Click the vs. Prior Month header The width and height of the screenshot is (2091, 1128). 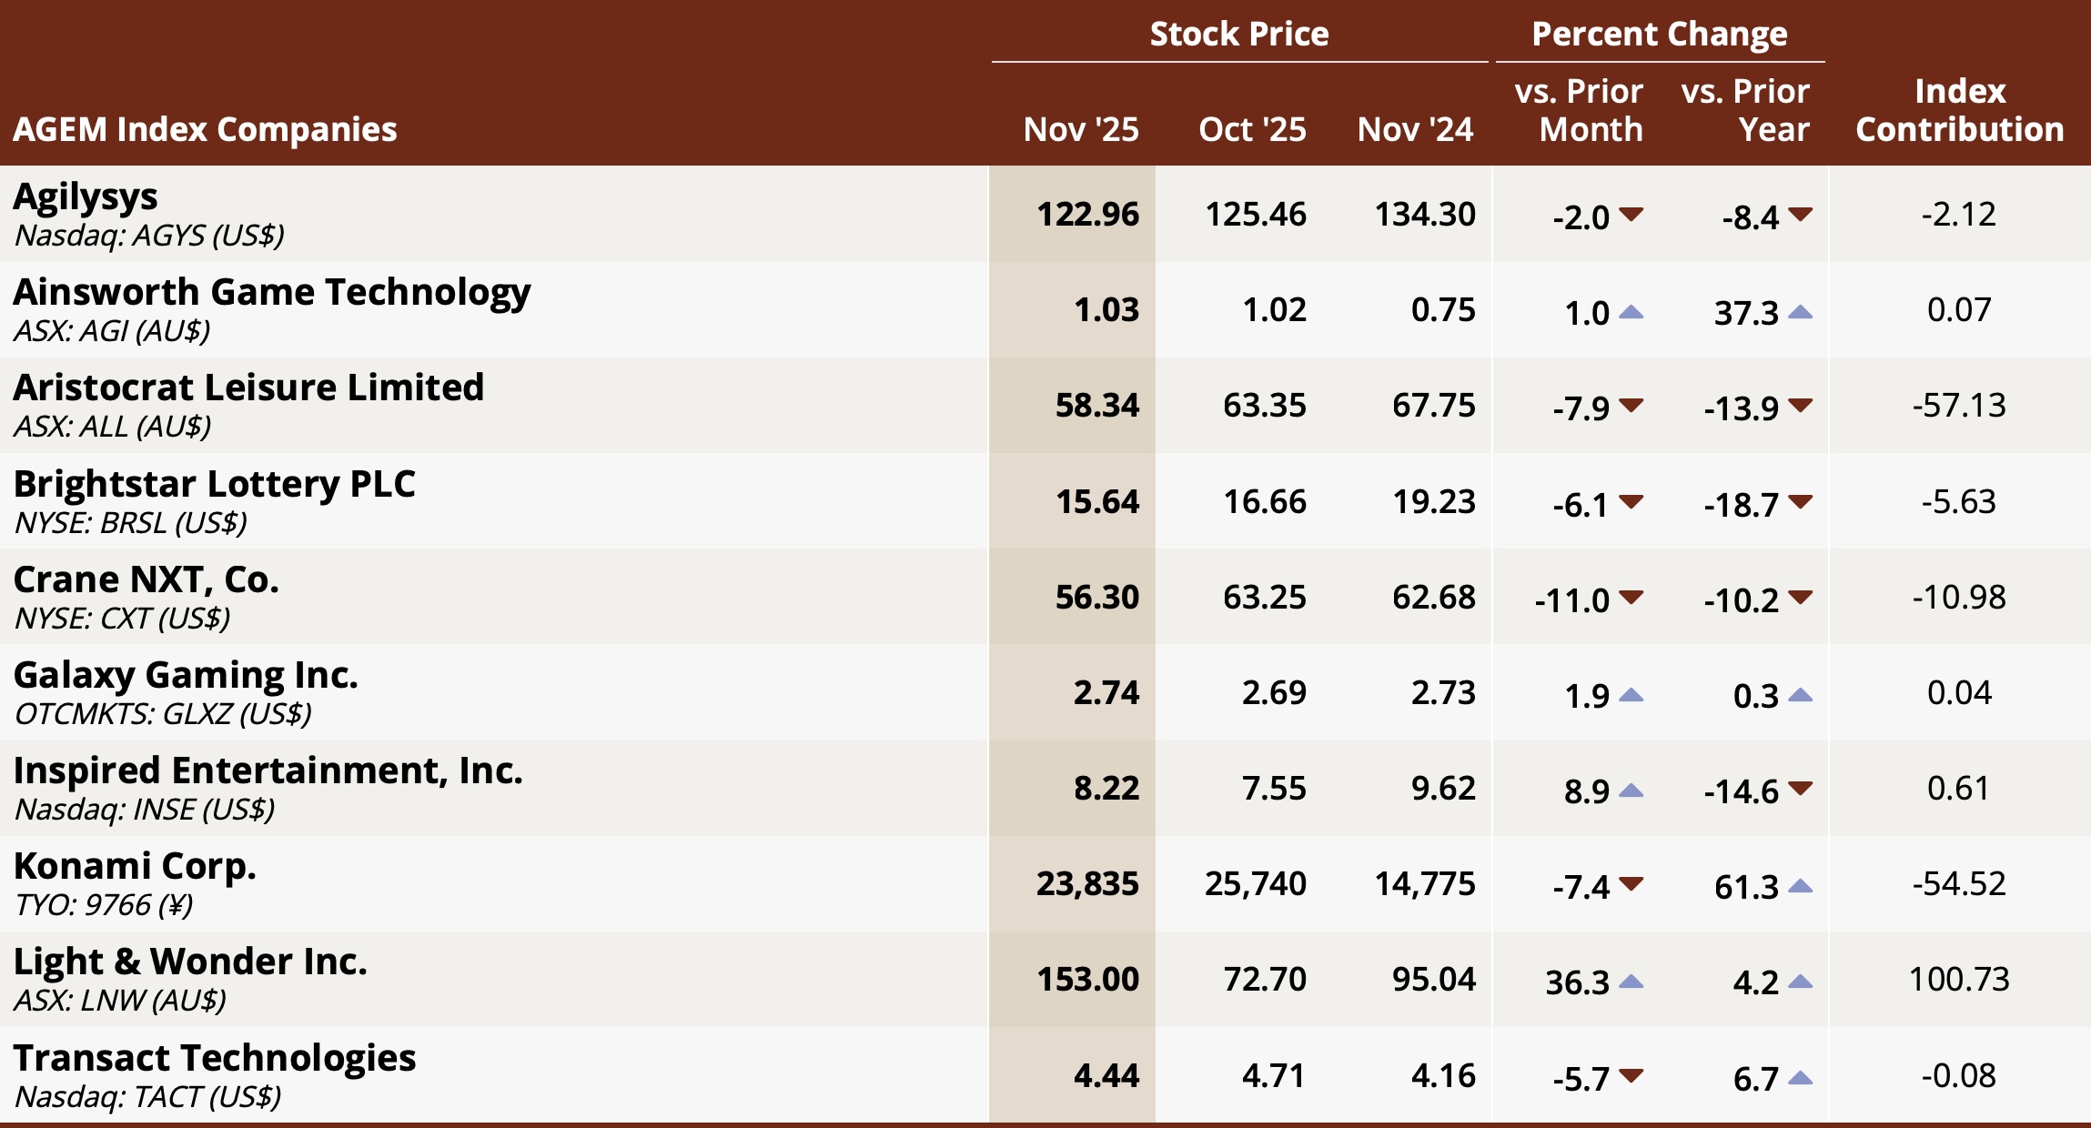pyautogui.click(x=1579, y=110)
